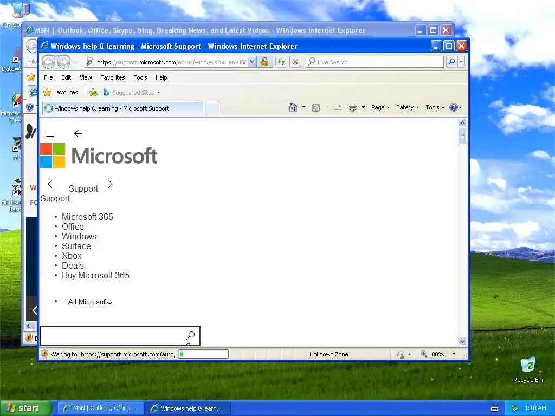Open the Microsoft 365 link
The width and height of the screenshot is (555, 416).
(x=87, y=217)
